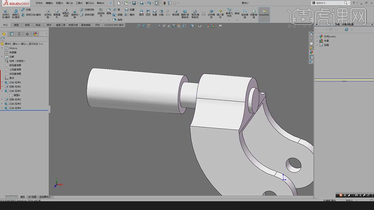Expand the 外观(color) appearance node
Viewport: 374px width, 210px height.
pos(317,37)
